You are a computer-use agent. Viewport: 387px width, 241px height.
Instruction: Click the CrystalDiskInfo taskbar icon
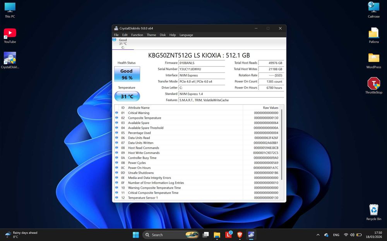pyautogui.click(x=251, y=235)
